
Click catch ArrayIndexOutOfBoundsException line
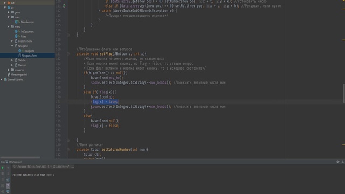137,11
